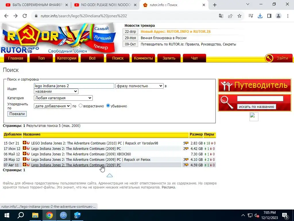The image size is (294, 221).
Task: Open Chrome profile avatar
Action: (x=278, y=16)
